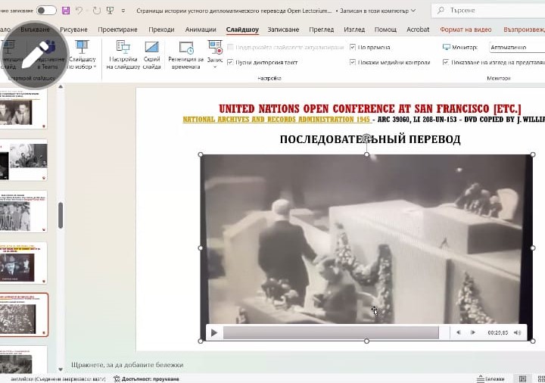The height and width of the screenshot is (383, 545).
Task: Uncheck 'Покажи медийни контроли' checkbox
Action: point(353,62)
